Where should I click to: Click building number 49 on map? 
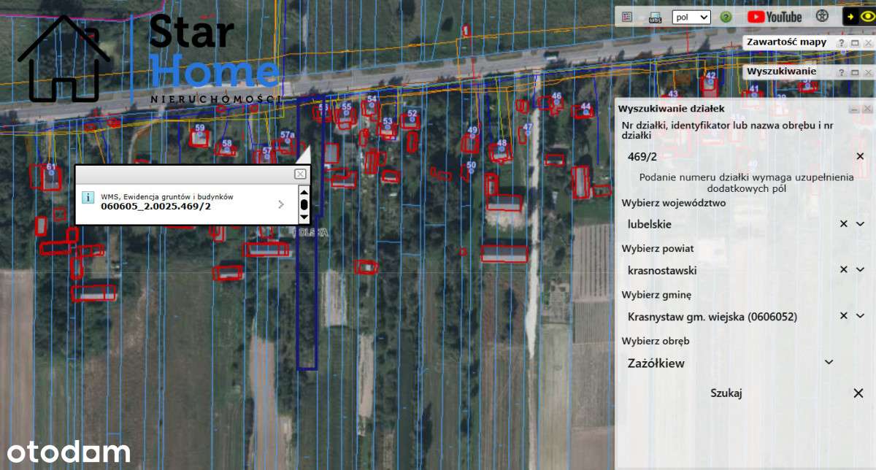click(x=472, y=130)
